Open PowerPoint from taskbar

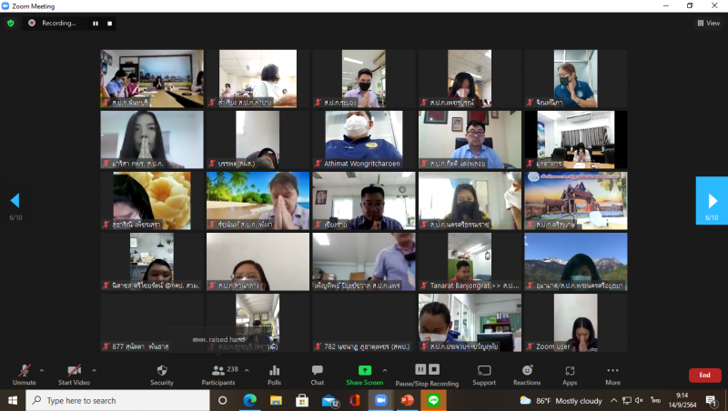tap(407, 400)
